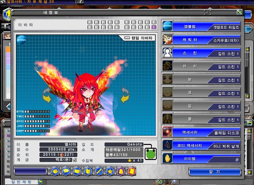Image resolution: width=254 pixels, height=185 pixels.
Task: Open the 일반채팅 chat mode dropdown
Action: pos(41,182)
